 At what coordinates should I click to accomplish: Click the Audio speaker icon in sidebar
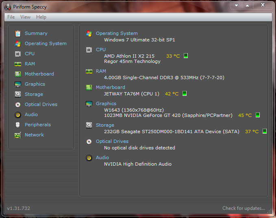click(x=18, y=114)
